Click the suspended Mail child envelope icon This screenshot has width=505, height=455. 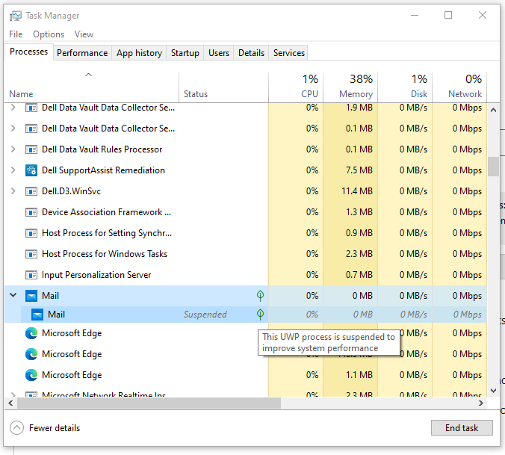(x=37, y=315)
